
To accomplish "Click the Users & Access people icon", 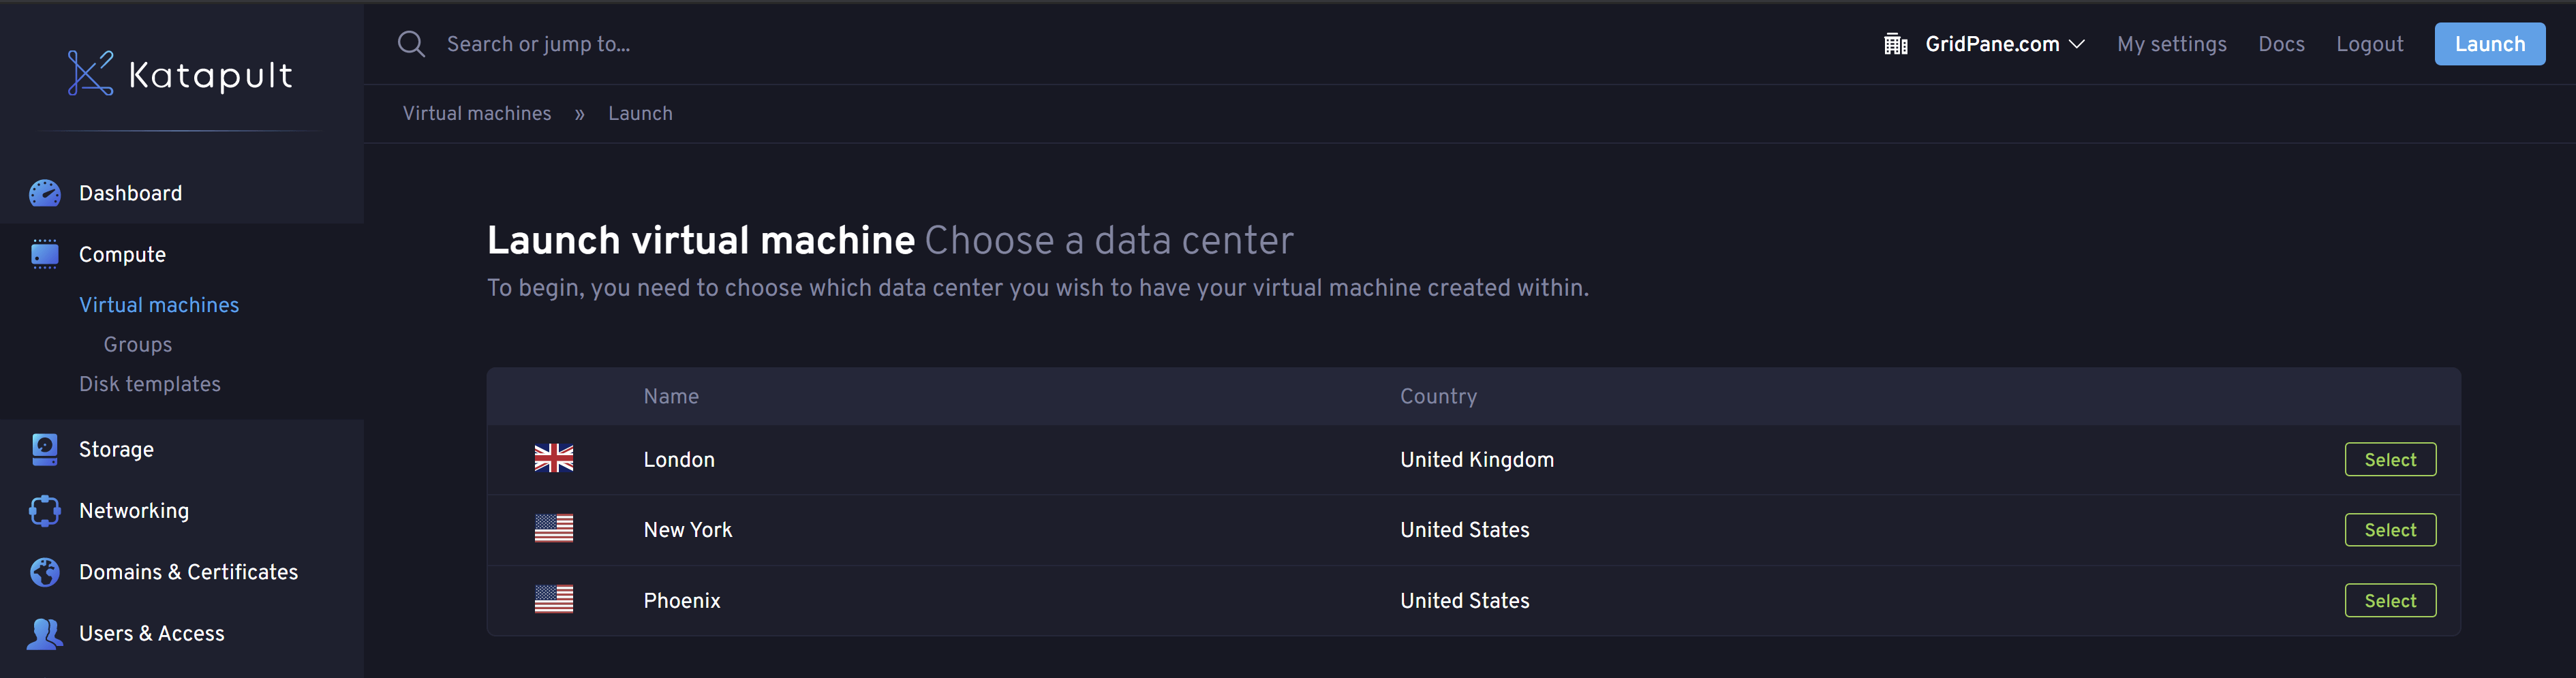I will tap(45, 634).
